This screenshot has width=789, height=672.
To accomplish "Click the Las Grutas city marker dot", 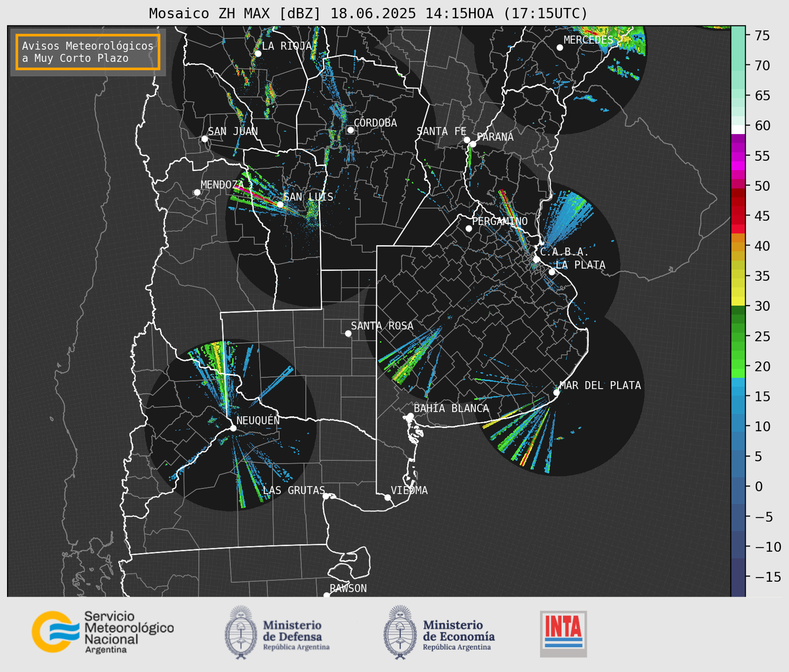I will click(326, 496).
